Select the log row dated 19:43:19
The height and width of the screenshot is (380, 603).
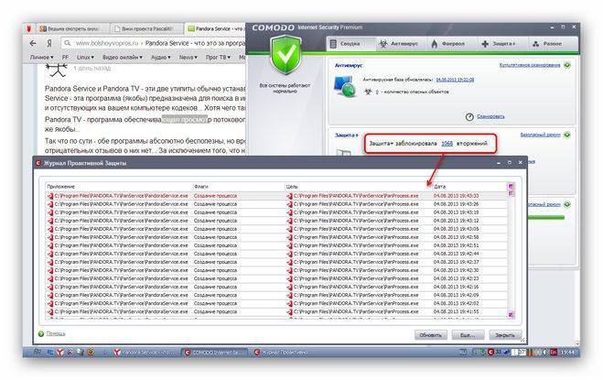click(276, 212)
